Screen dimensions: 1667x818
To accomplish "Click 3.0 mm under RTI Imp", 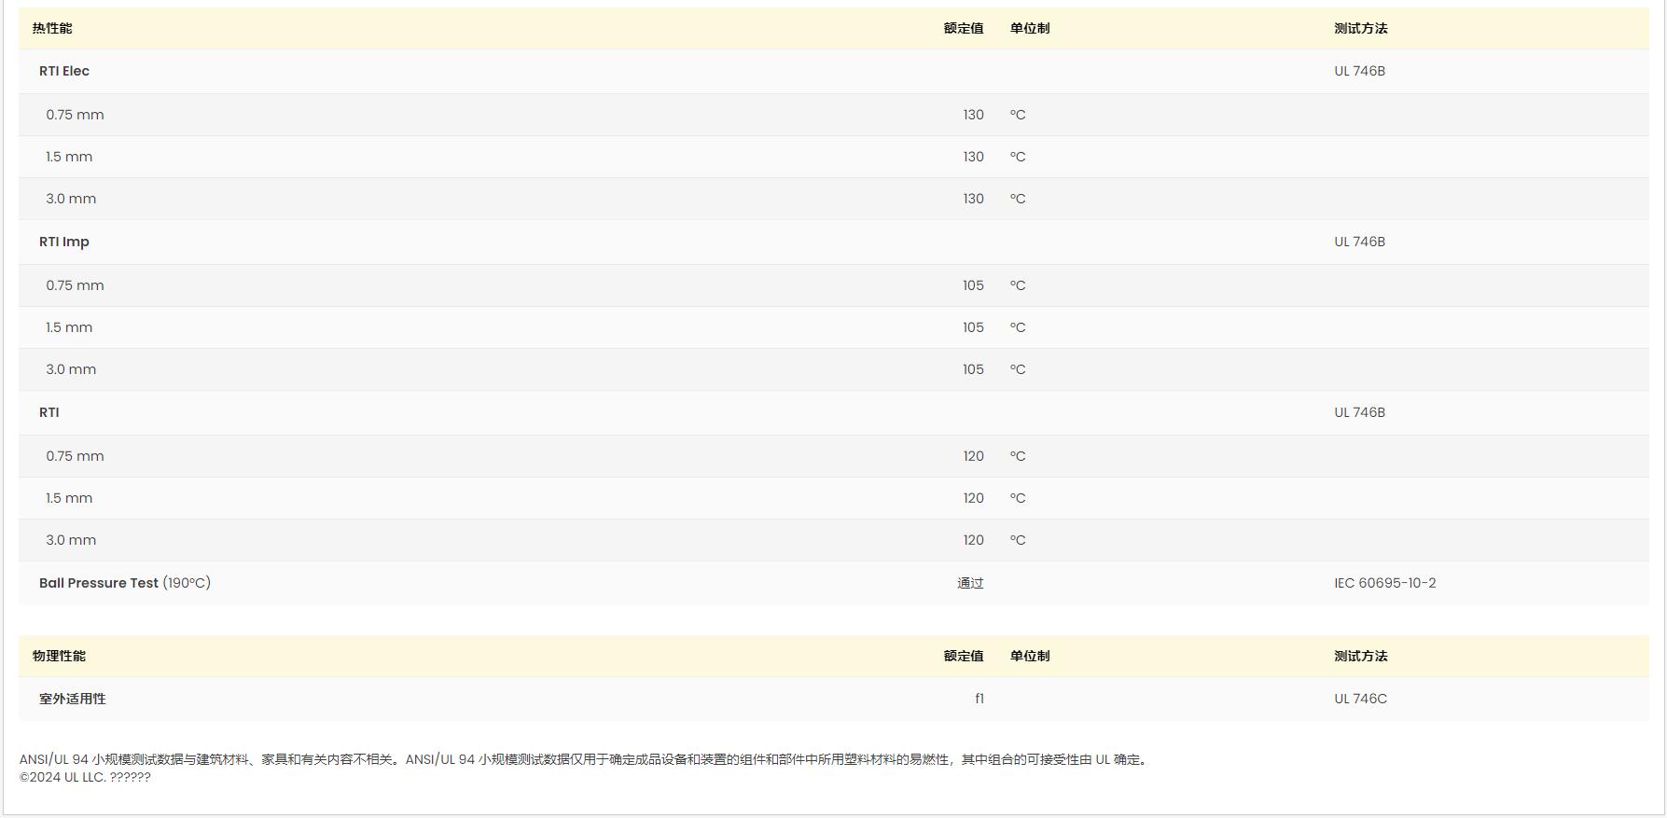I will [71, 369].
